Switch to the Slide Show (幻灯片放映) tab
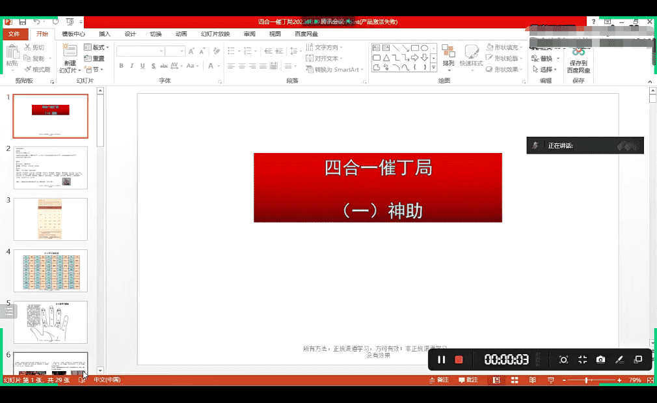Viewport: 657px width, 403px height. [215, 34]
